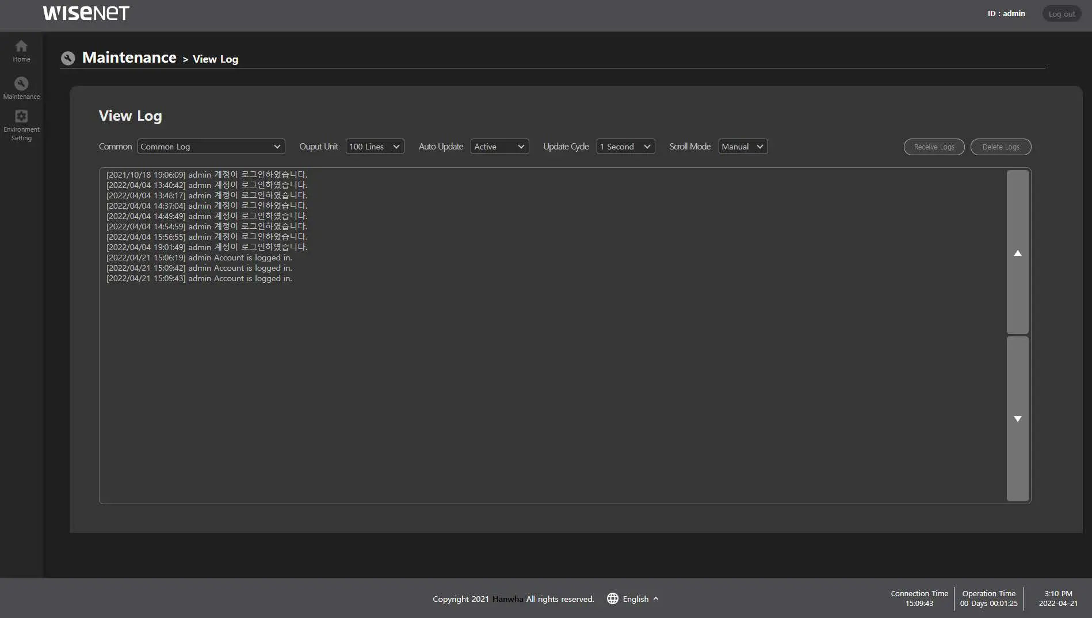This screenshot has width=1092, height=618.
Task: Open the Environment Setting sidebar section
Action: pos(21,126)
